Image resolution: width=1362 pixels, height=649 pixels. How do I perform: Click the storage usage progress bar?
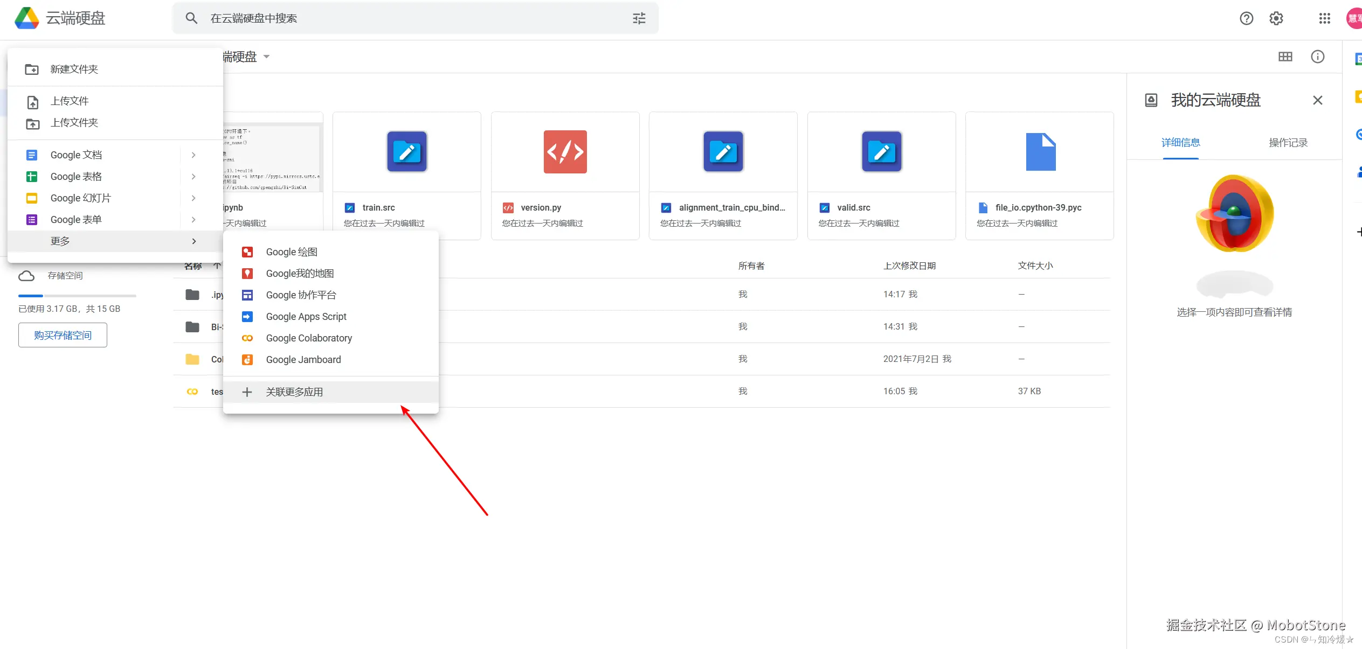(x=77, y=296)
